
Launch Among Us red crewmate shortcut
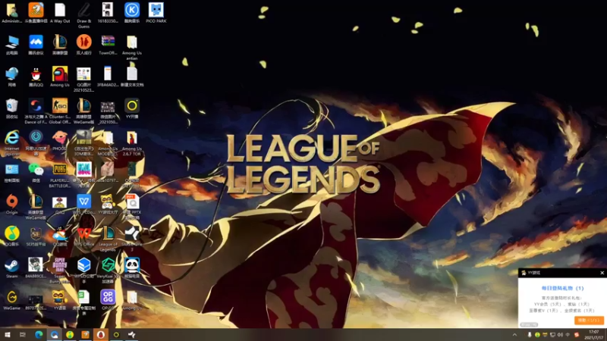[60, 74]
